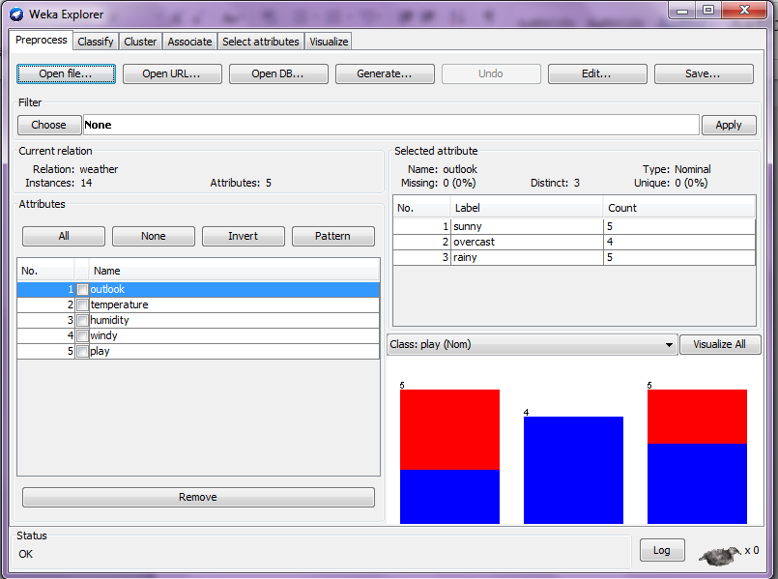Click the Weka bird status icon
Viewport: 778px width, 579px height.
click(719, 554)
